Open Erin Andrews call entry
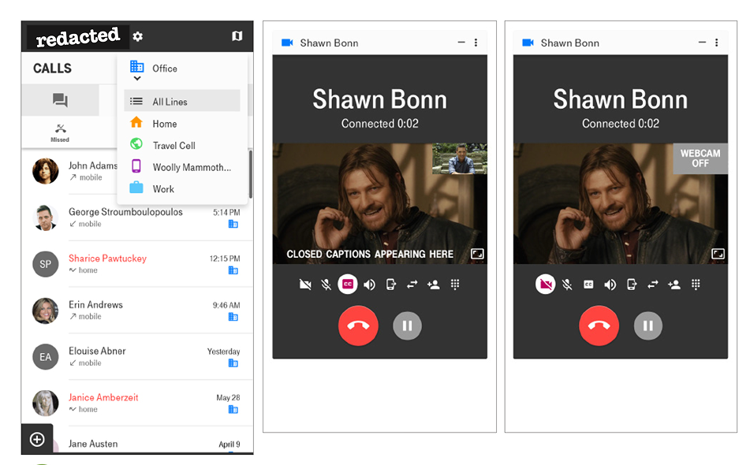 (137, 311)
